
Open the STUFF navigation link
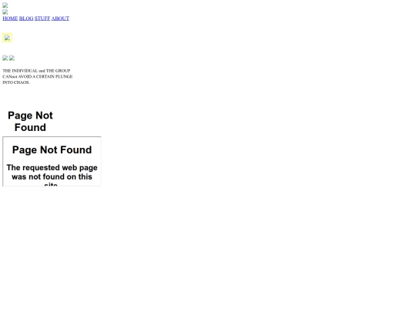pos(42,18)
